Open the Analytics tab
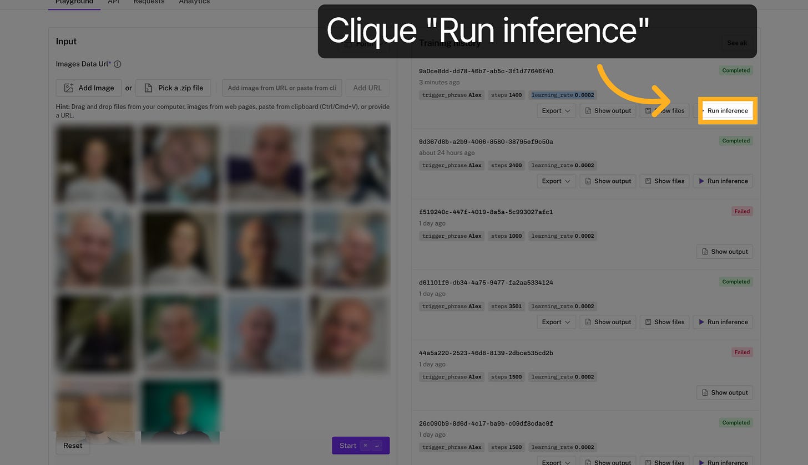Image resolution: width=808 pixels, height=465 pixels. 194,2
